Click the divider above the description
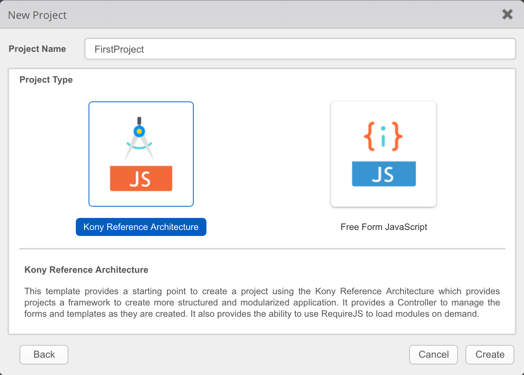Screen dimensions: 524x375 coord(262,248)
